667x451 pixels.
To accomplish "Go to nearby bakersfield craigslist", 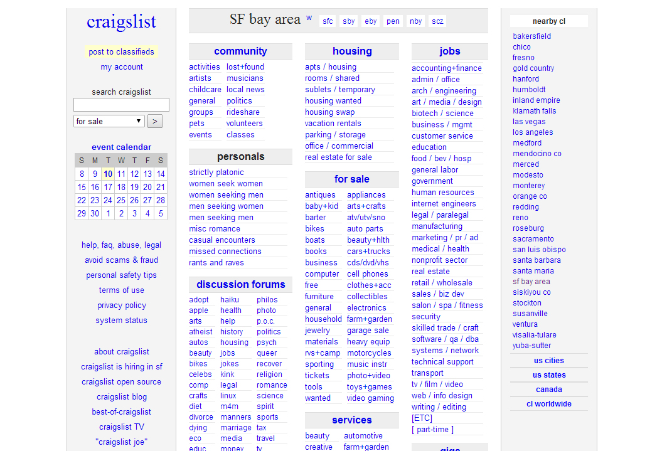I will click(x=531, y=36).
